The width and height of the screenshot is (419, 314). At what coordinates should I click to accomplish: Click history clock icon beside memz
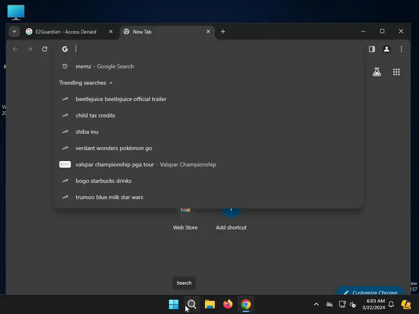[65, 66]
